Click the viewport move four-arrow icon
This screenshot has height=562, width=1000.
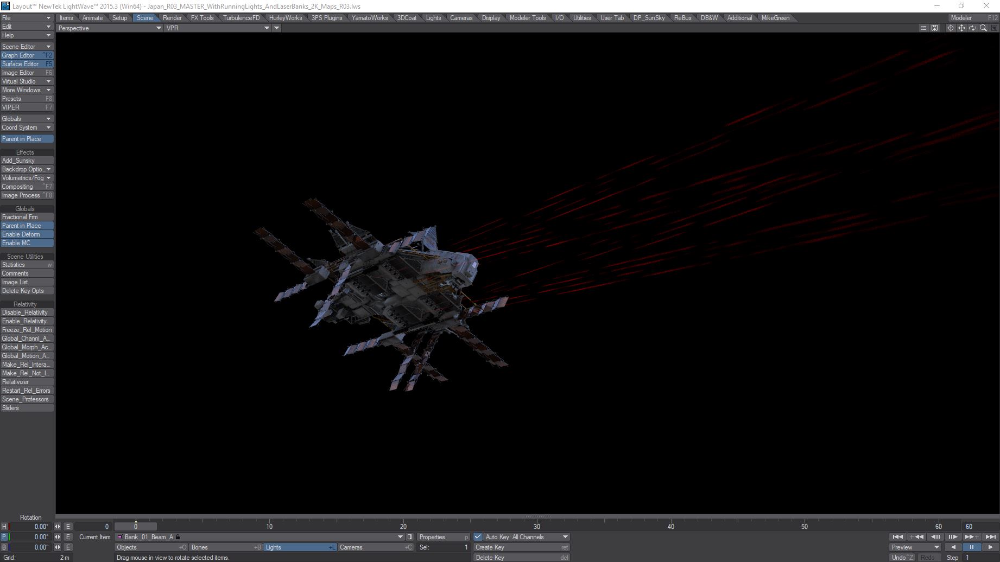[x=961, y=28]
